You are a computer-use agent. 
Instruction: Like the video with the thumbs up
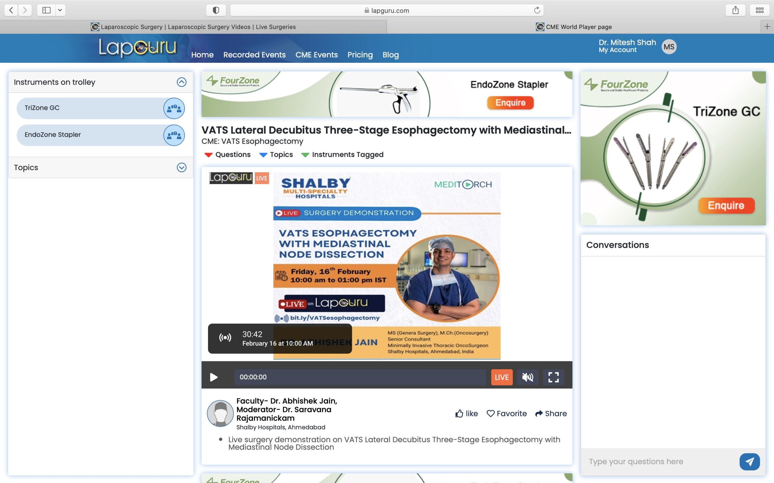(x=466, y=413)
